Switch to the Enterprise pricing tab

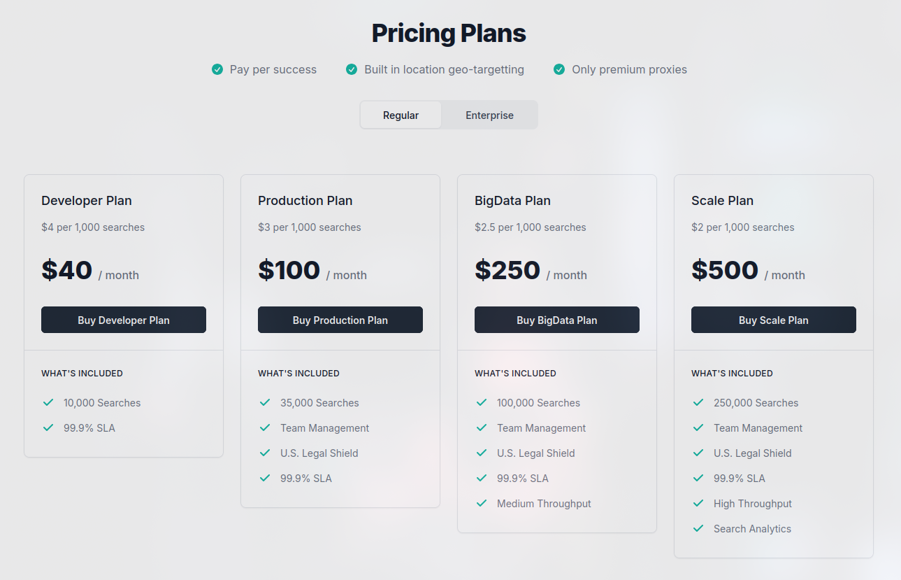(x=489, y=115)
